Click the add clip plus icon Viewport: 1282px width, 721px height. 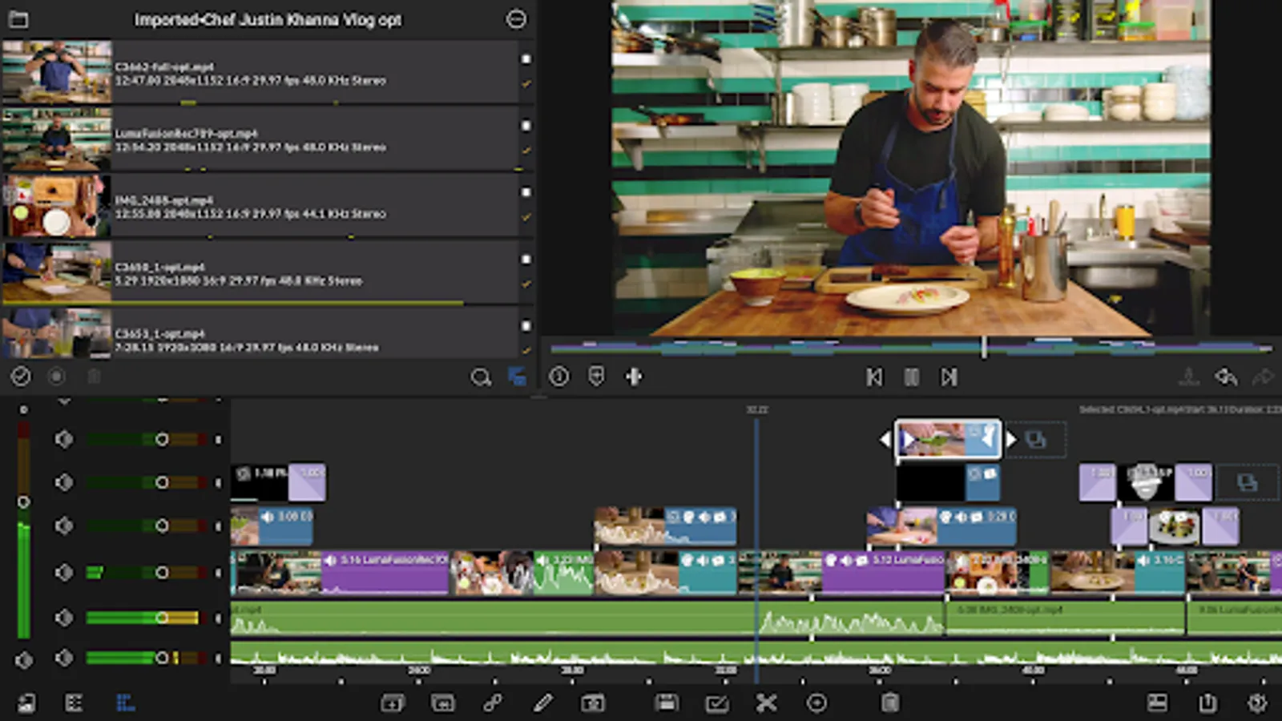[393, 703]
